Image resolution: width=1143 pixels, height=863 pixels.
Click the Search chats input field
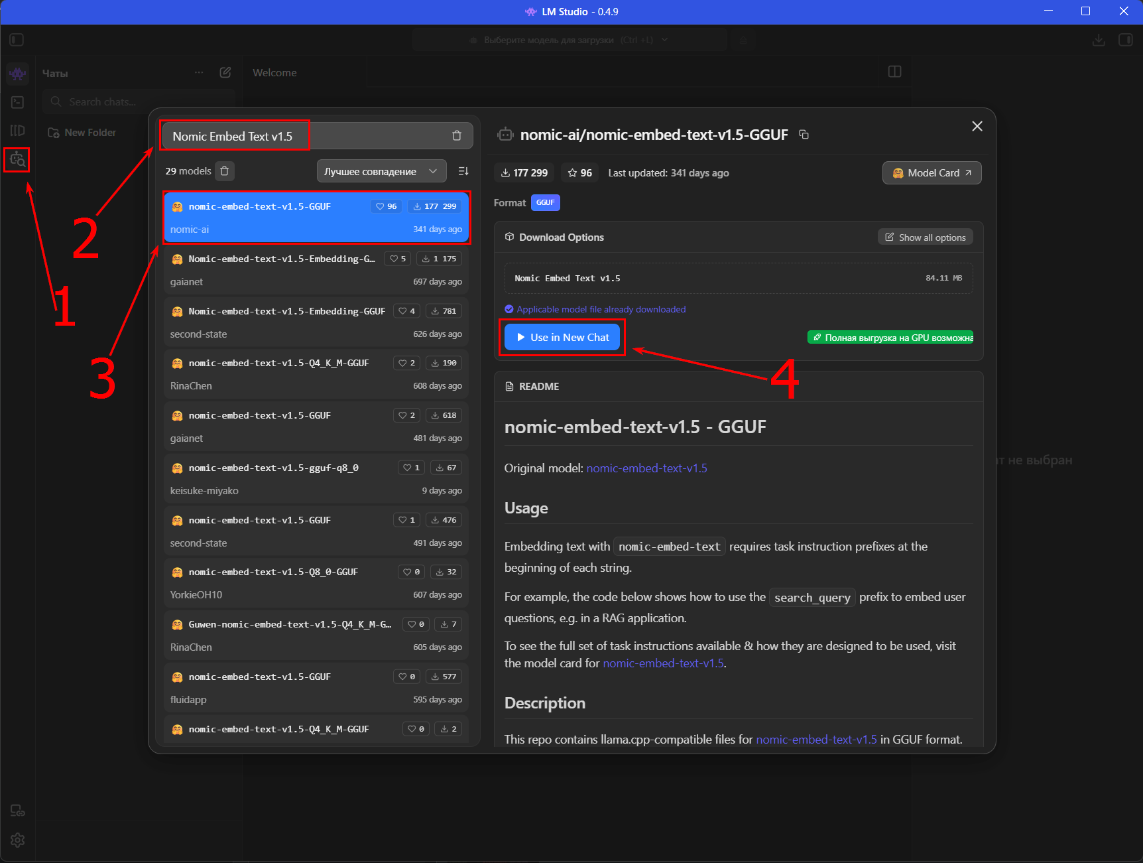[x=139, y=101]
